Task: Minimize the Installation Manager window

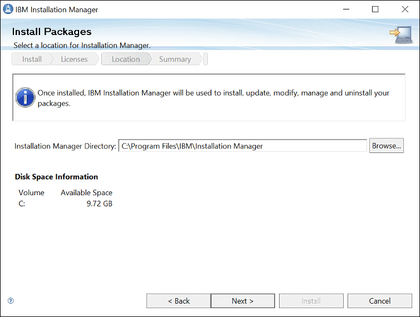Action: (346, 9)
